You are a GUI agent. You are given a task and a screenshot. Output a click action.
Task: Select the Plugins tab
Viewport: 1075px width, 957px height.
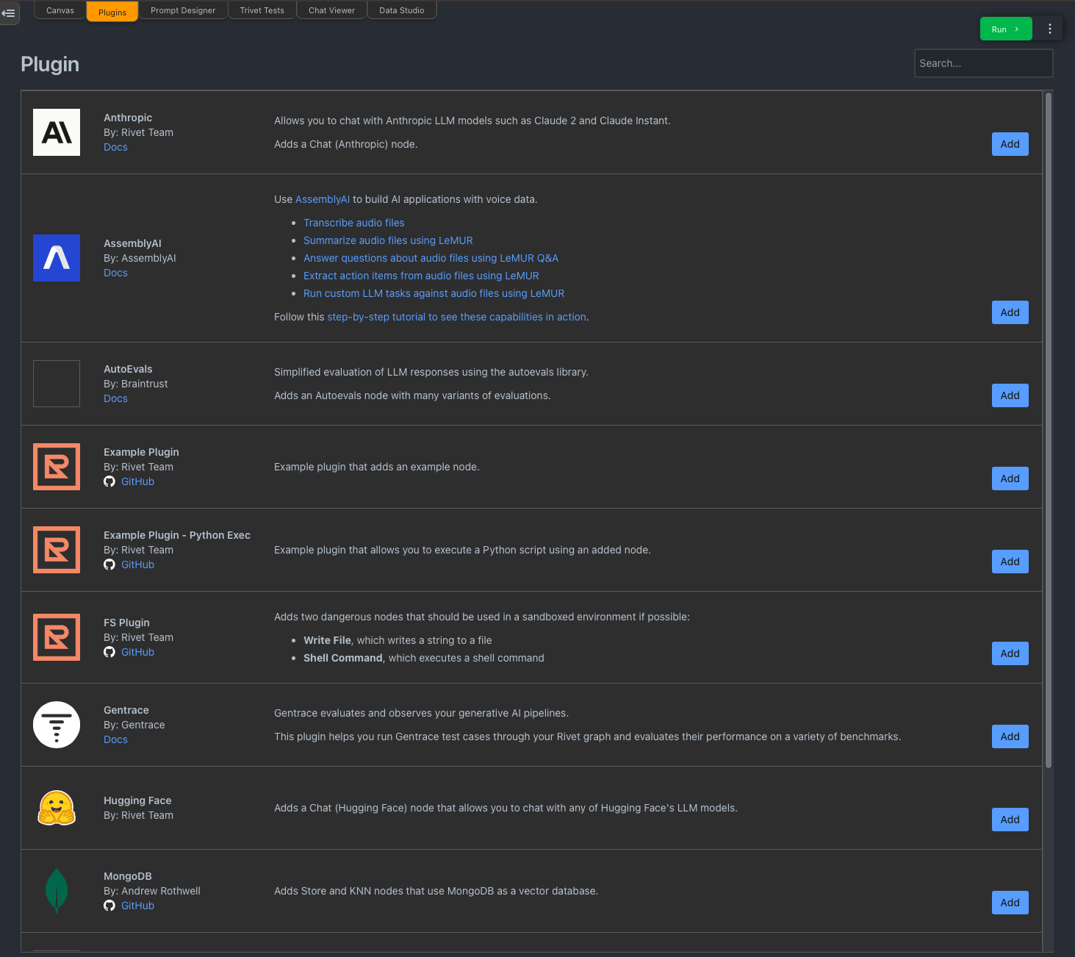click(x=112, y=12)
